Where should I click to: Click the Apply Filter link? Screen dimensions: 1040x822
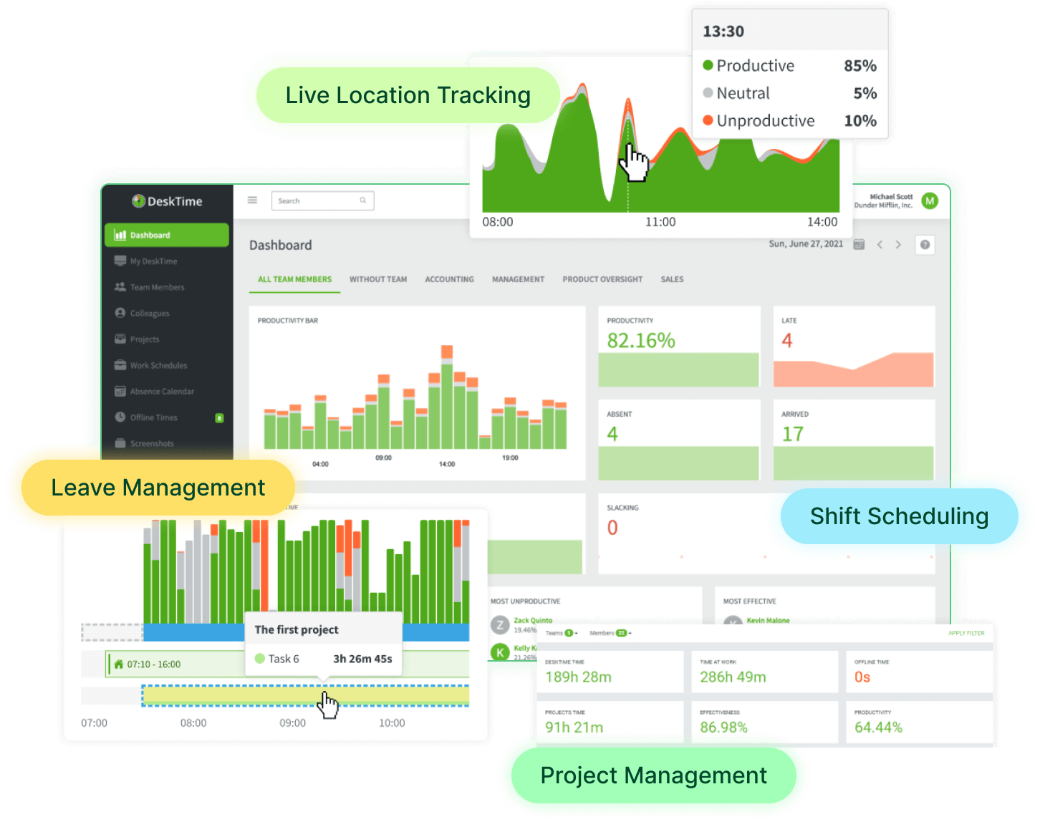966,633
